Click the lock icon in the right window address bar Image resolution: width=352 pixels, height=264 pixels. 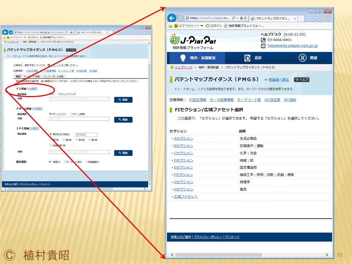[x=241, y=18]
